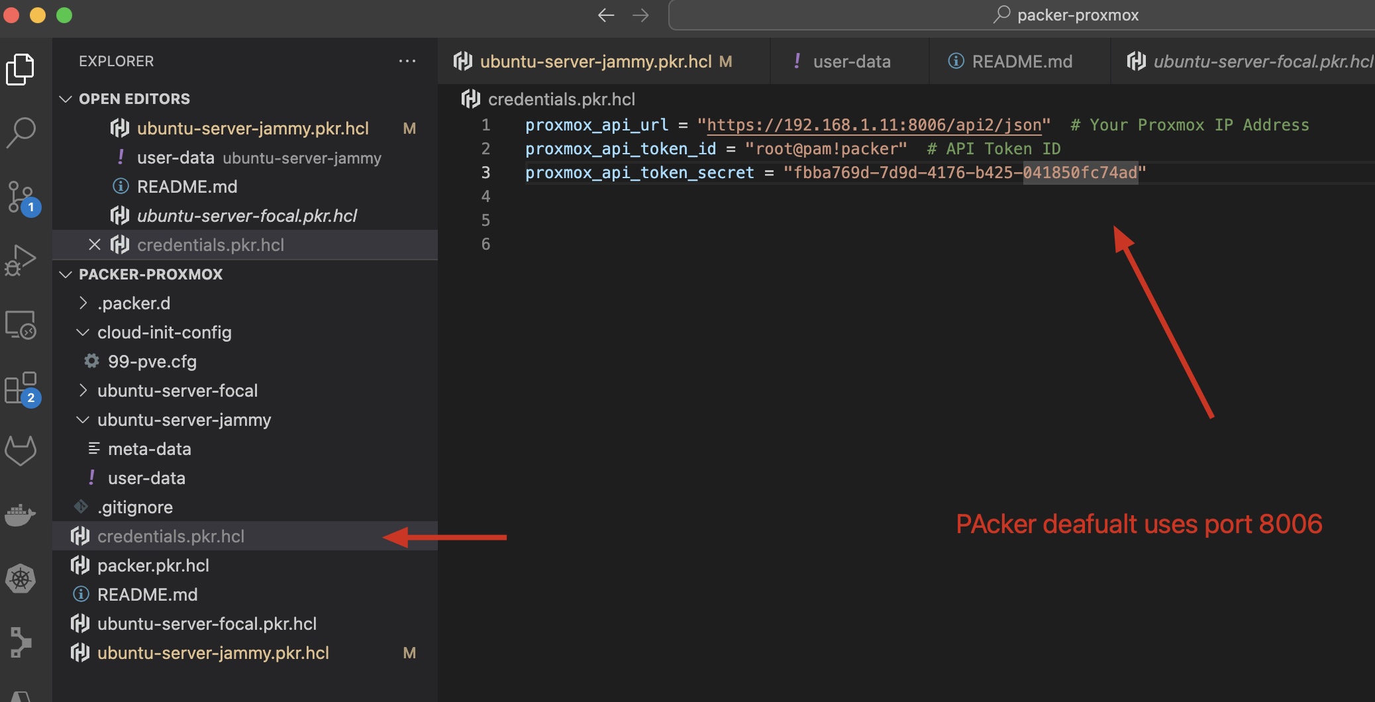This screenshot has width=1375, height=702.
Task: Click the highlighted 041850fc74ad secret text
Action: pyautogui.click(x=1080, y=173)
